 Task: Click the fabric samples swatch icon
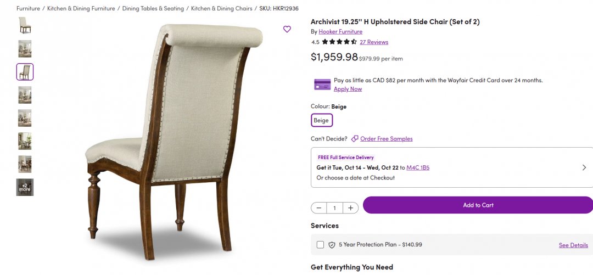coord(355,139)
